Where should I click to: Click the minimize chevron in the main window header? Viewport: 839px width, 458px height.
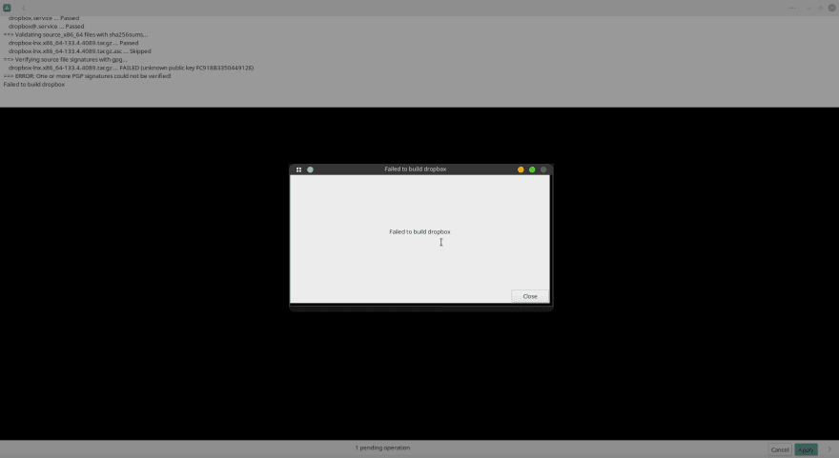[x=809, y=8]
